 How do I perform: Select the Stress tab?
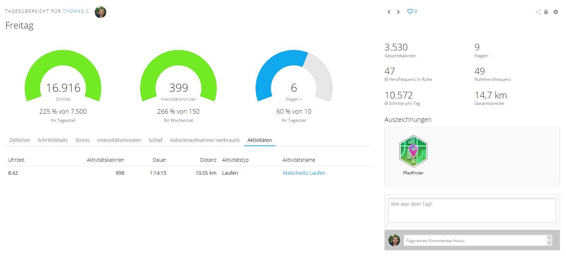coord(82,140)
